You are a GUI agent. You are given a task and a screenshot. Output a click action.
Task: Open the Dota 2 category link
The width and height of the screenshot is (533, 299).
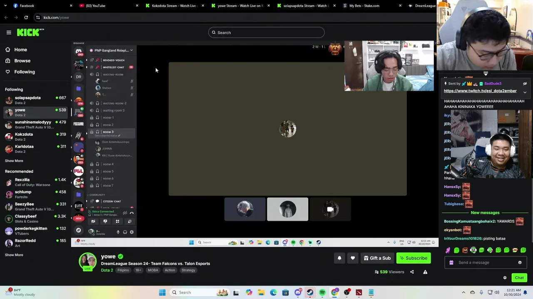[x=107, y=270]
